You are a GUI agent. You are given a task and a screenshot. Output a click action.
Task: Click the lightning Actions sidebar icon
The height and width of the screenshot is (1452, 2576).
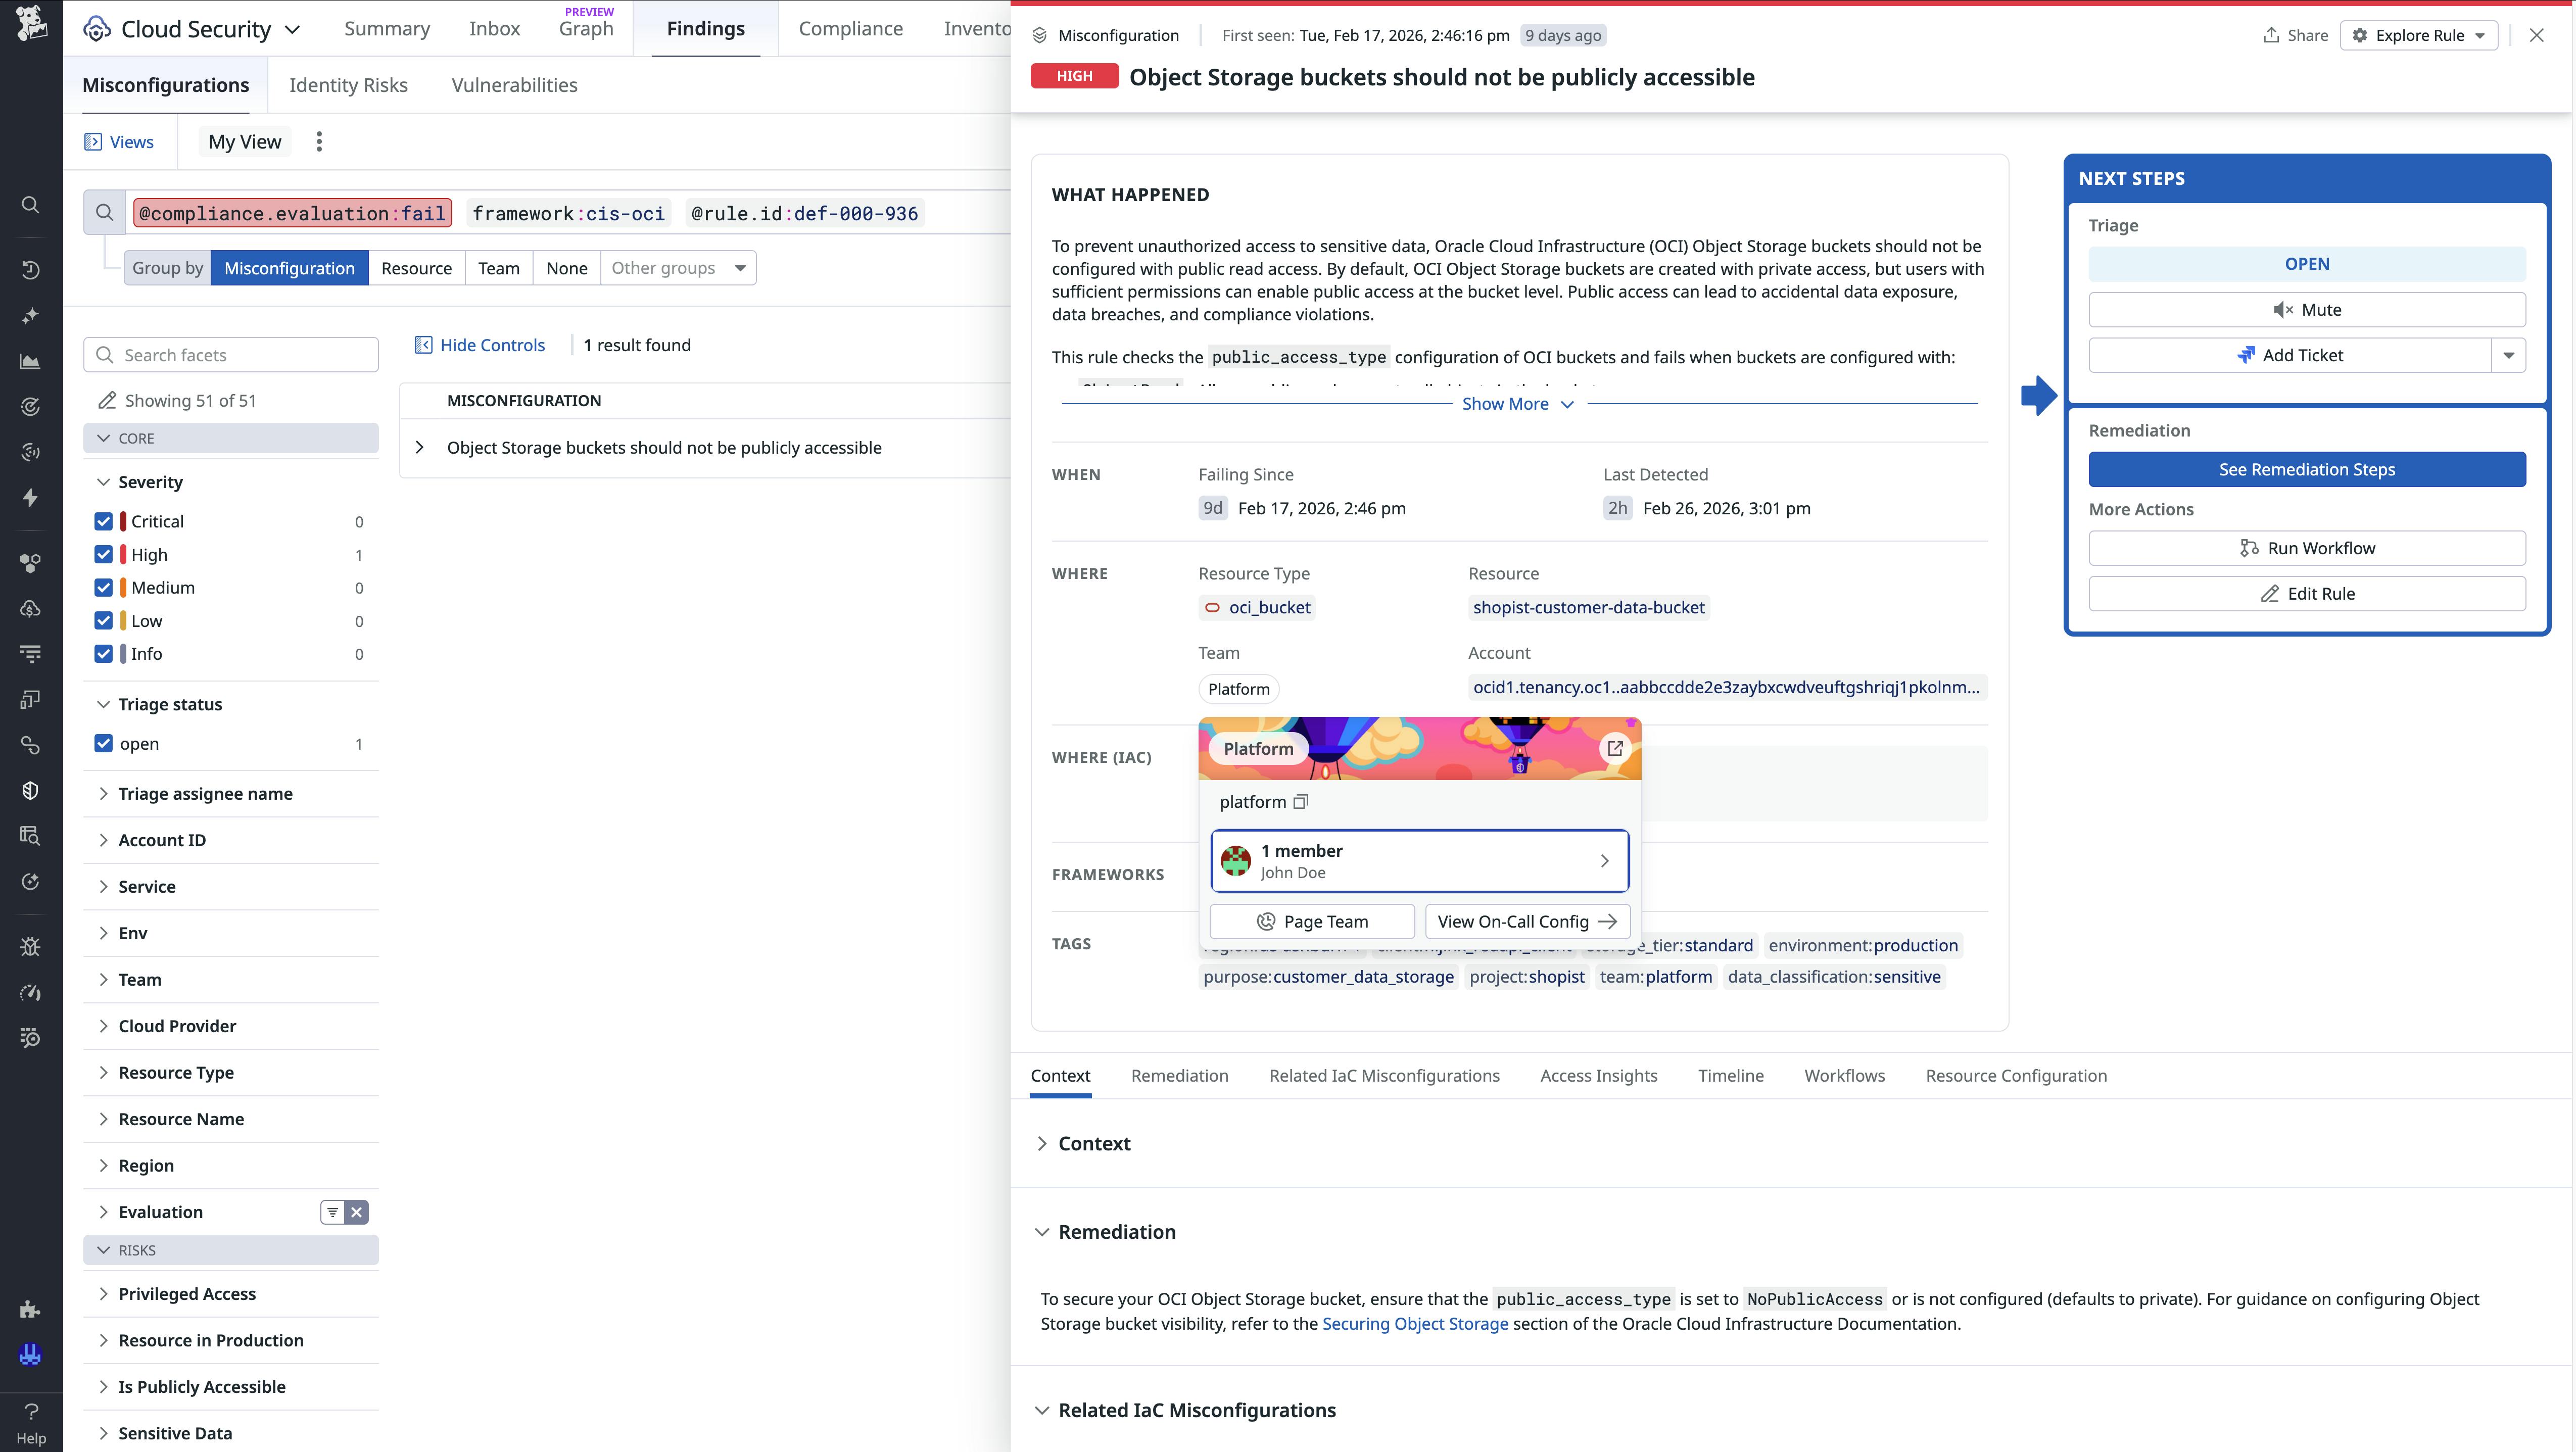coord(30,497)
